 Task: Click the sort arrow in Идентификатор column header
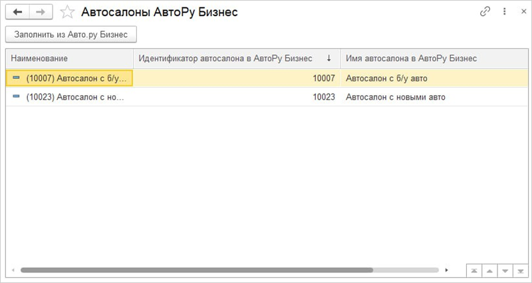(329, 58)
